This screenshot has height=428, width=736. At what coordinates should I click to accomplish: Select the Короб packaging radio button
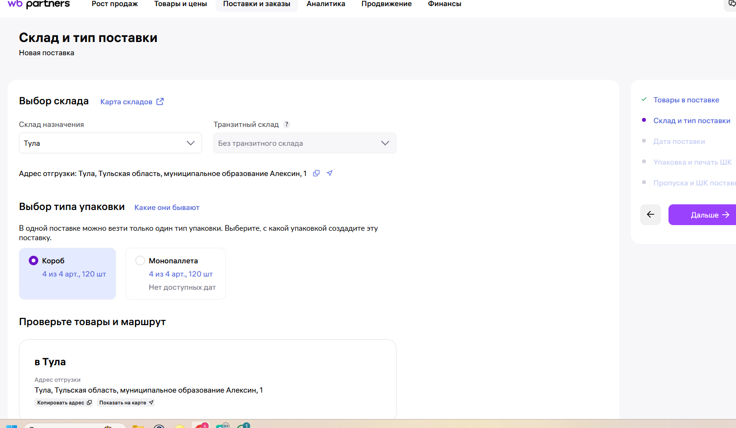coord(34,260)
